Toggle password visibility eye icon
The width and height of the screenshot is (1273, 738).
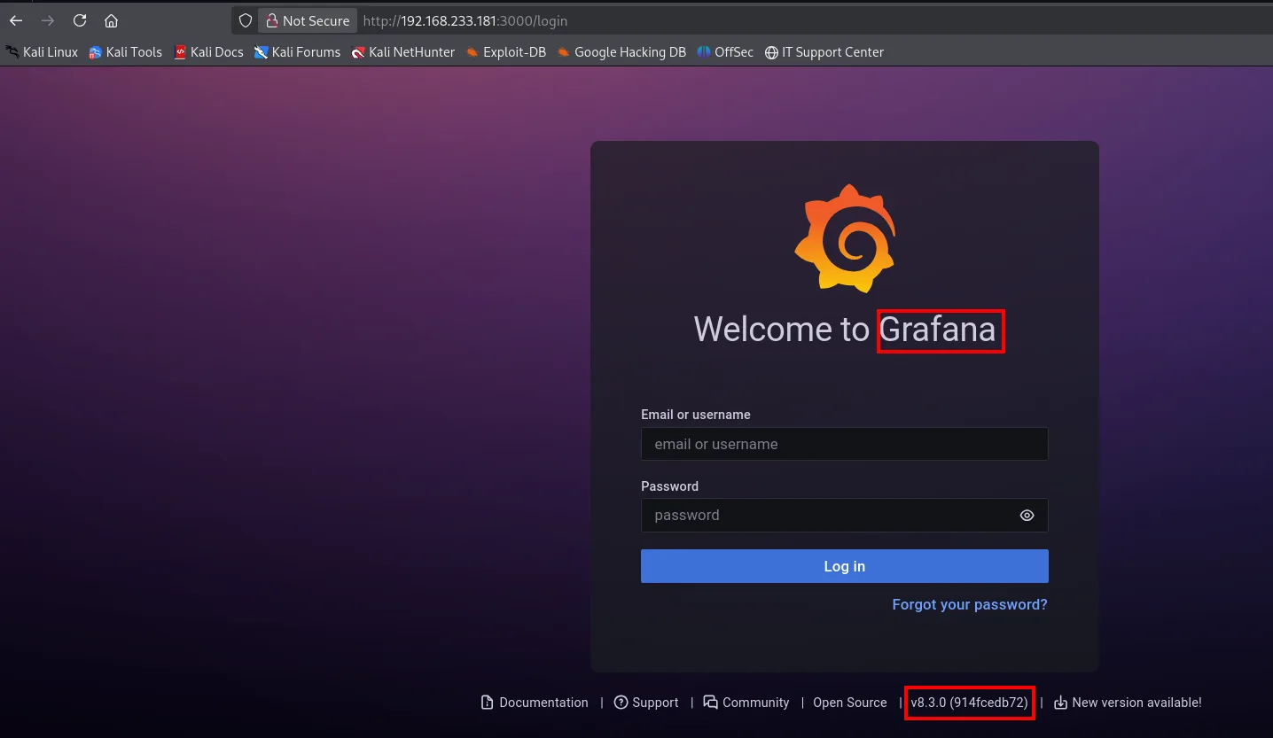pyautogui.click(x=1027, y=516)
